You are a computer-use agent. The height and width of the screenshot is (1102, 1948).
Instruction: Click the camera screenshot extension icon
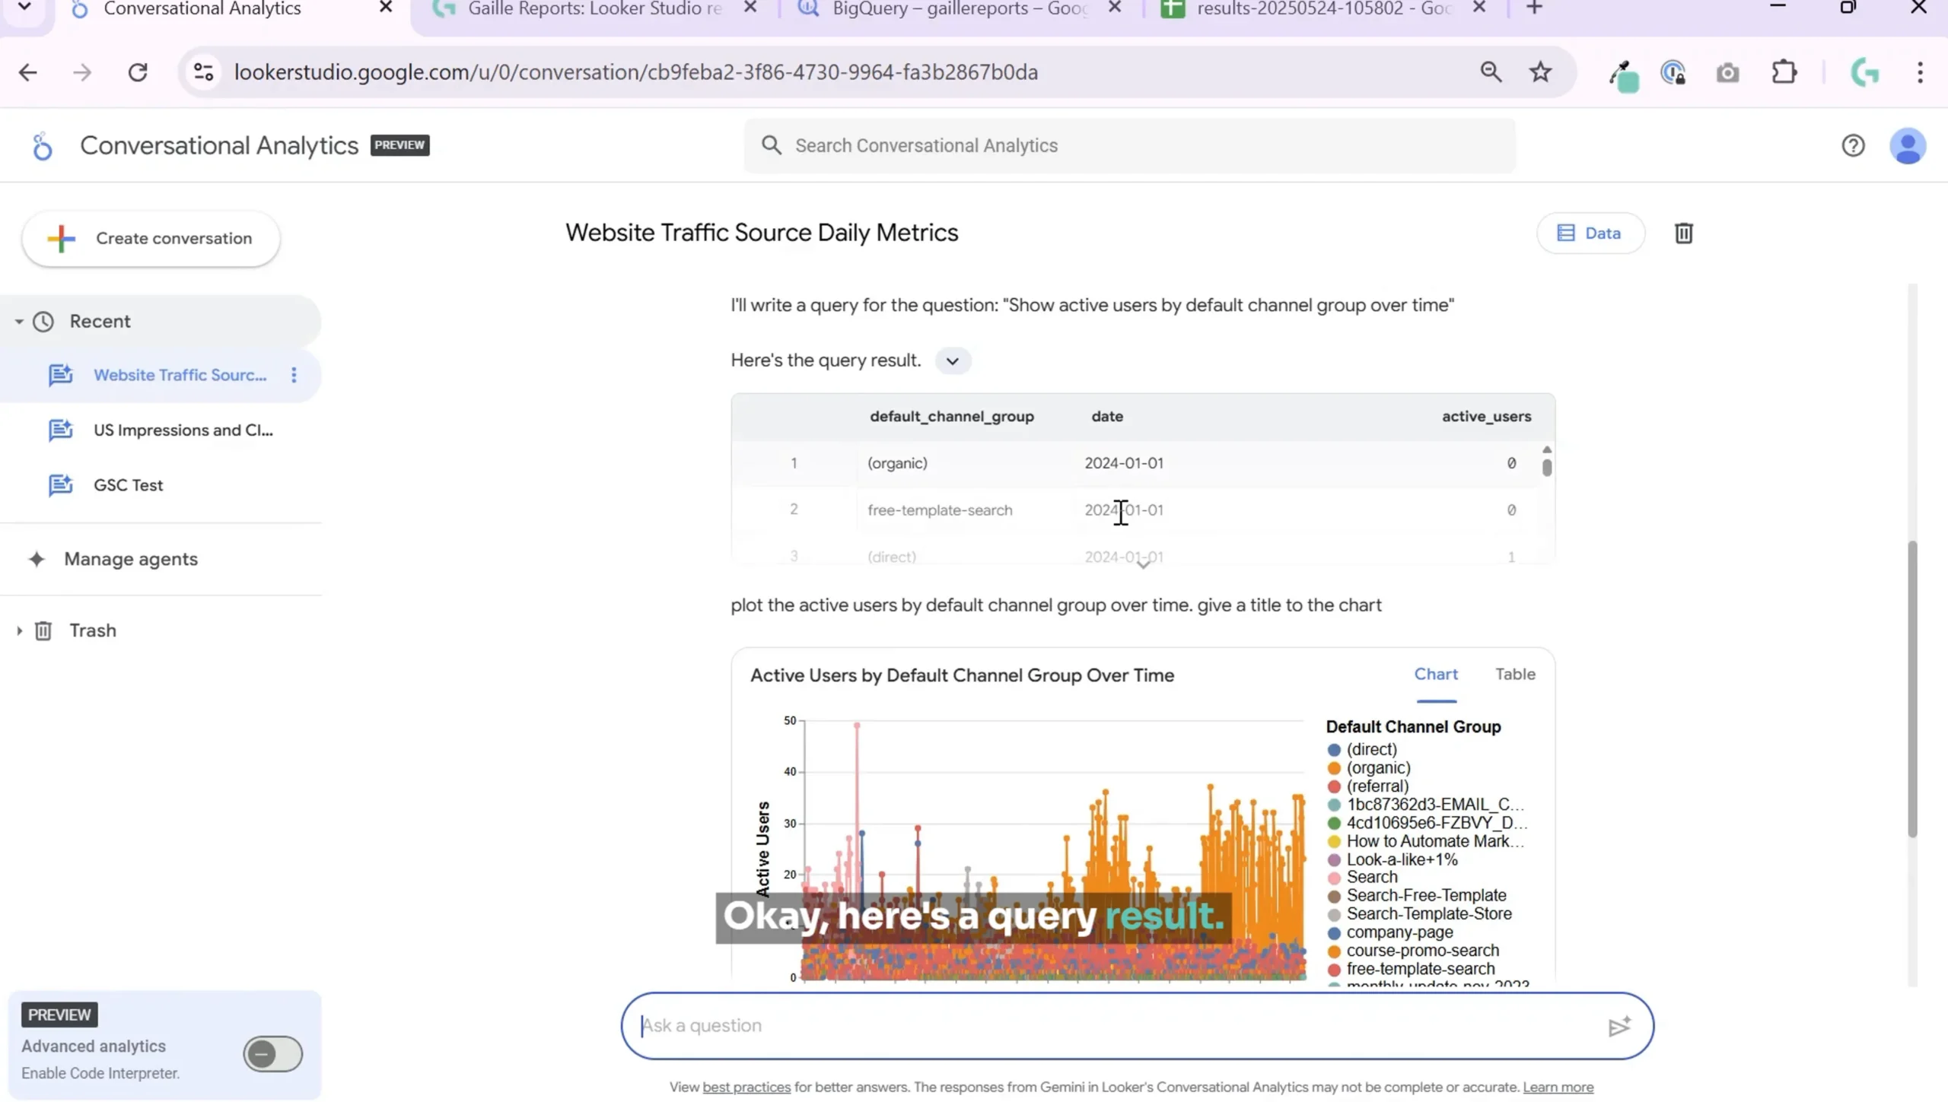[x=1727, y=73]
